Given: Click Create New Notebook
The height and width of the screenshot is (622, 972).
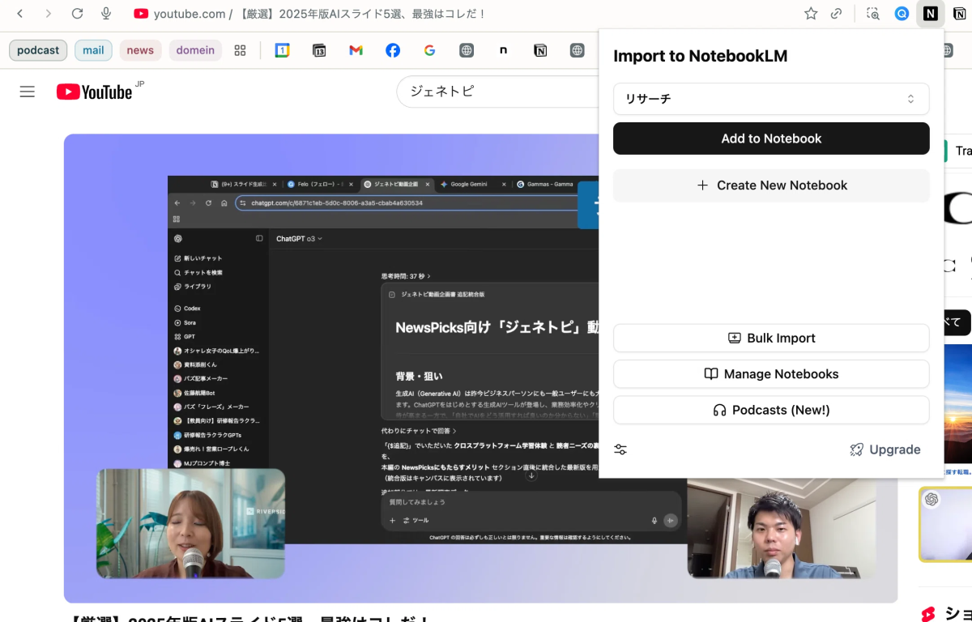Looking at the screenshot, I should pos(771,185).
